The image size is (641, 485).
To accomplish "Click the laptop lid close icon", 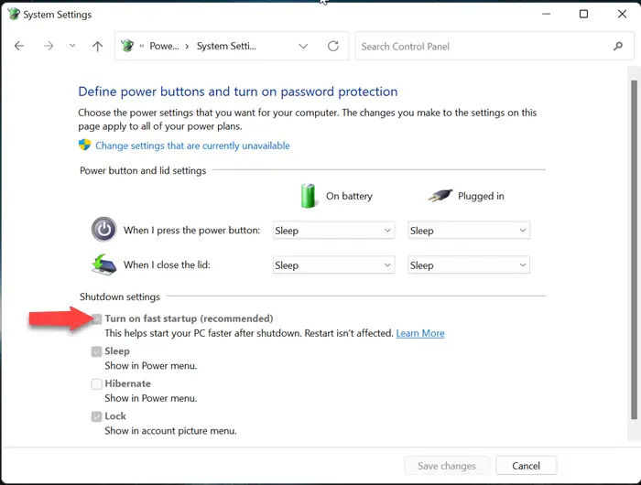I will coord(103,264).
